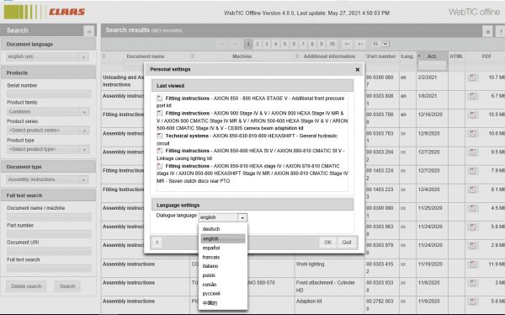
Task: Open PDF for part number 00 1403 224
Action: tap(472, 171)
